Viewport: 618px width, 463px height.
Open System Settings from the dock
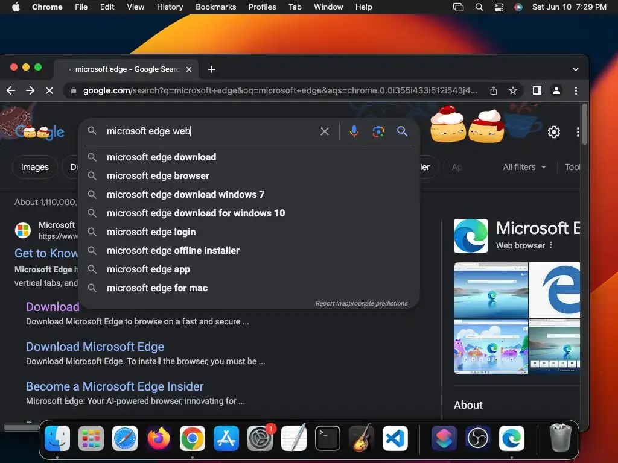[x=260, y=438]
